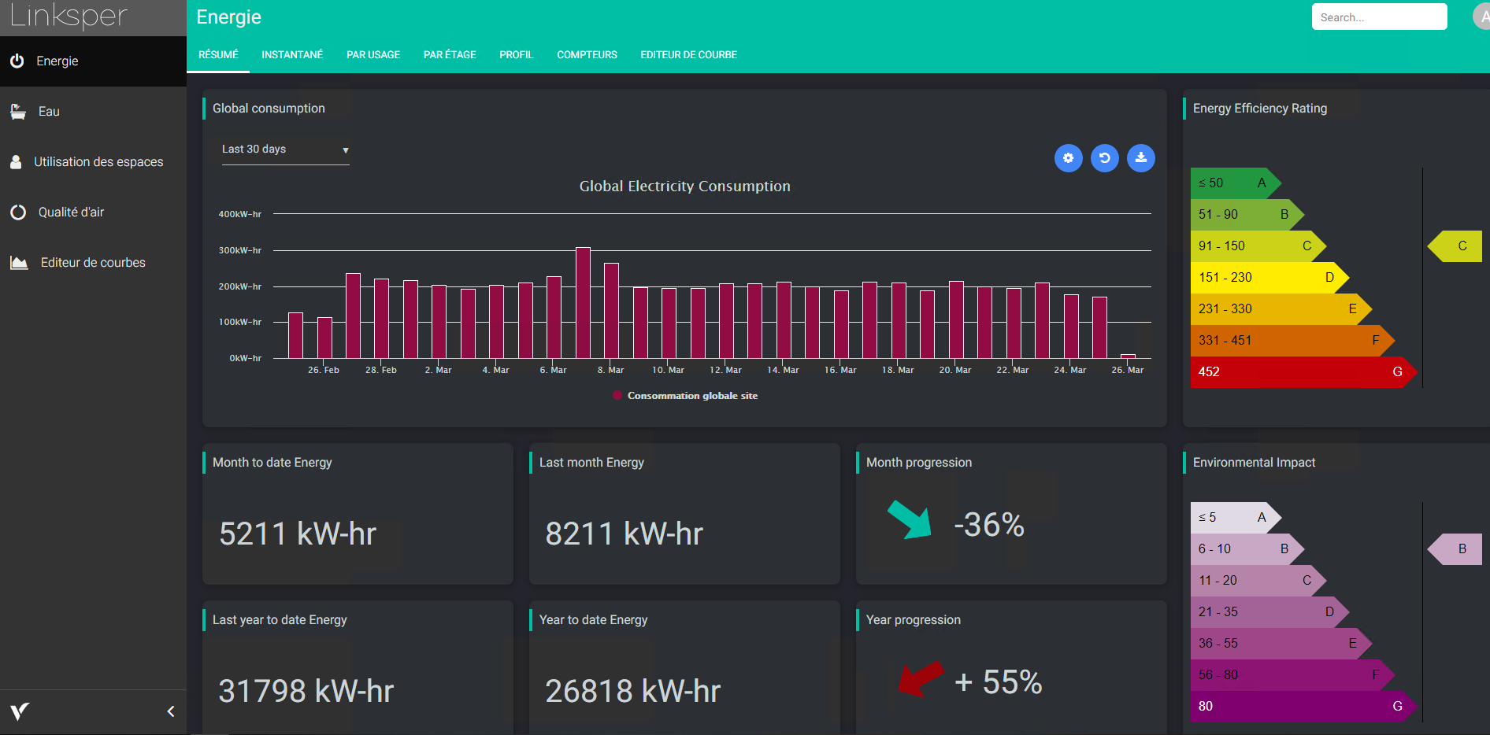This screenshot has height=735, width=1490.
Task: Toggle the Consommation globale site legend
Action: click(685, 396)
